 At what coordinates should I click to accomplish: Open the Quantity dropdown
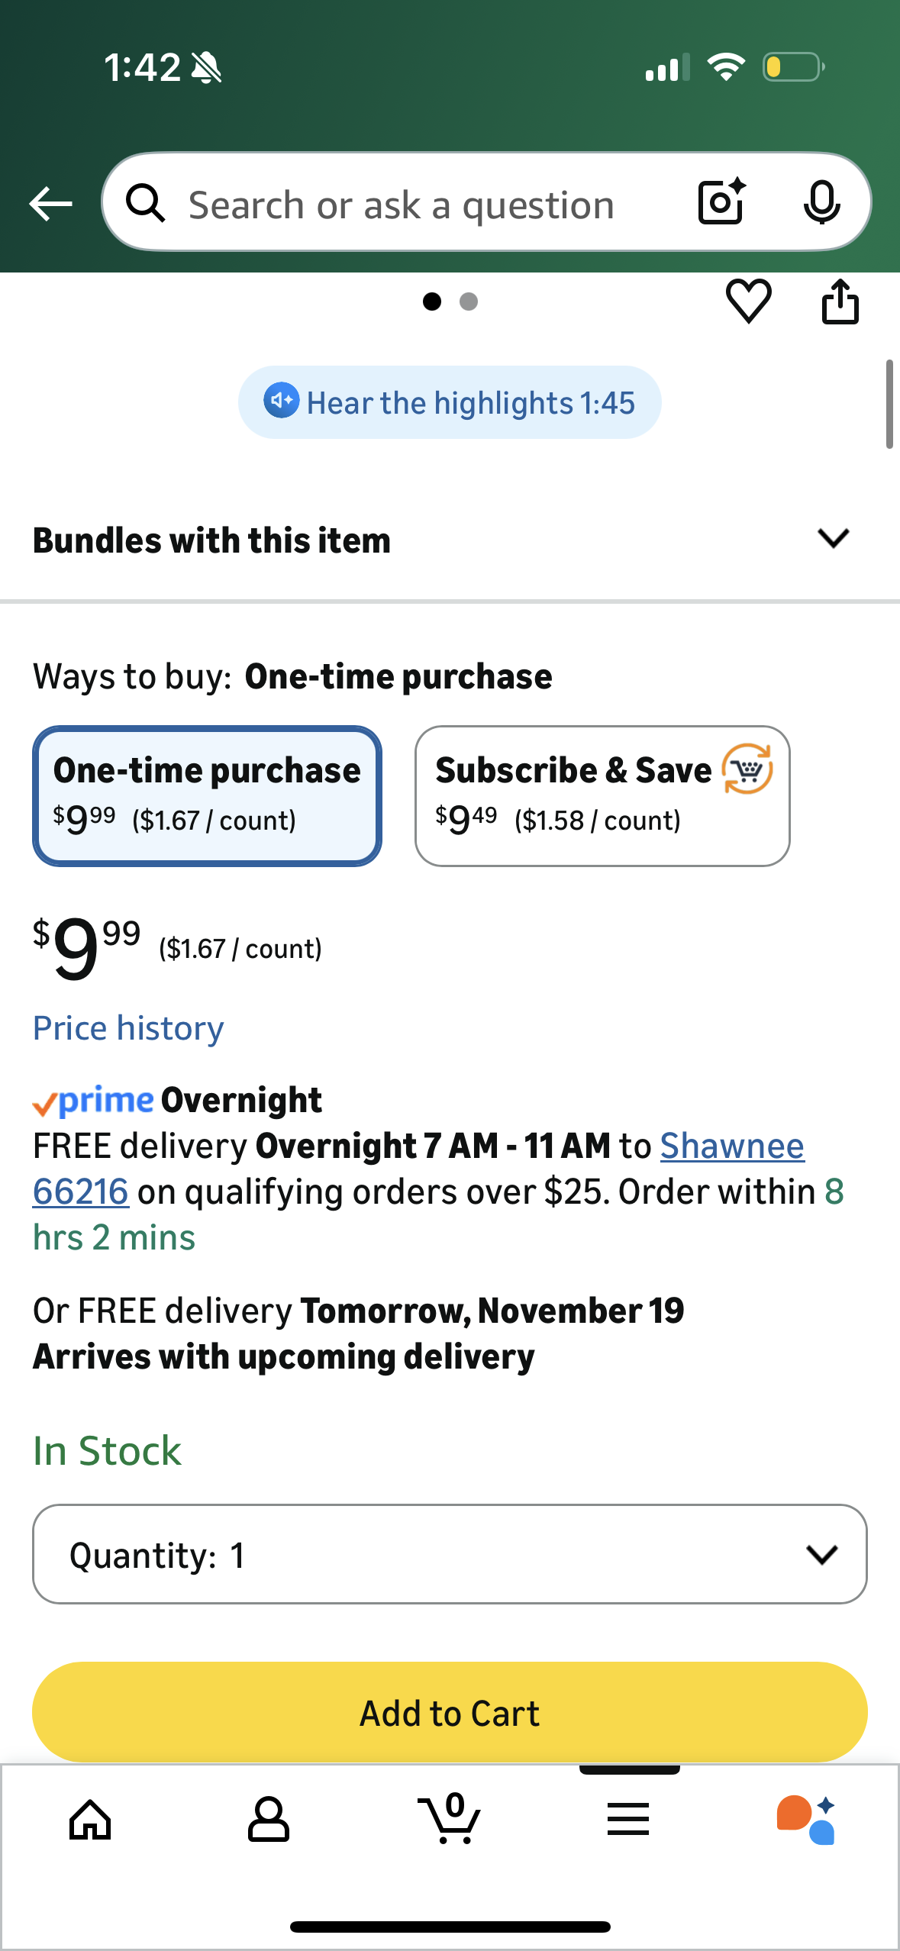(450, 1554)
